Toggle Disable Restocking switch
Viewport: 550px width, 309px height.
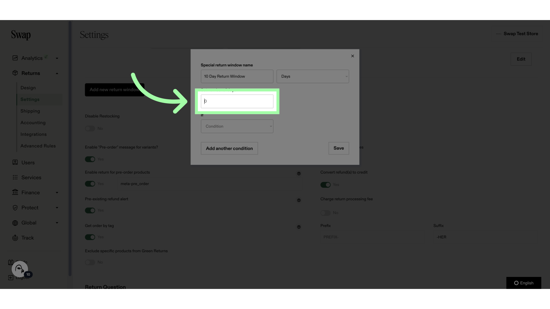coord(90,128)
